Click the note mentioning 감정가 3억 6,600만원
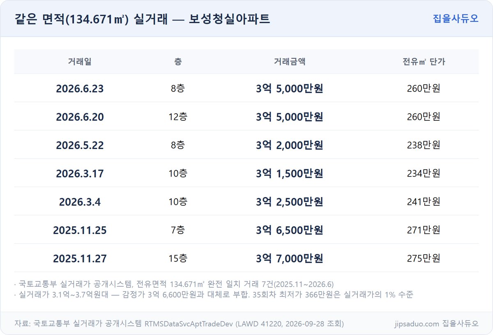Screen dimensions: 493x335 (x=214, y=295)
